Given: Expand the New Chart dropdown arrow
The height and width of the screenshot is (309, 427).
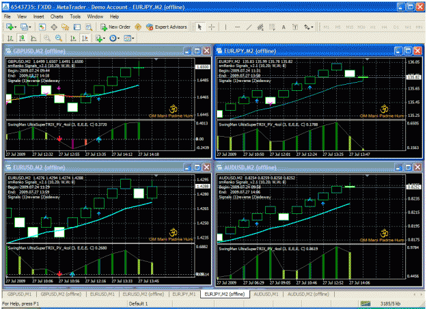Looking at the screenshot, I should pyautogui.click(x=15, y=27).
